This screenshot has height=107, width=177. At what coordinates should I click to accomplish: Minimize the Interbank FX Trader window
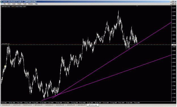click(x=171, y=2)
